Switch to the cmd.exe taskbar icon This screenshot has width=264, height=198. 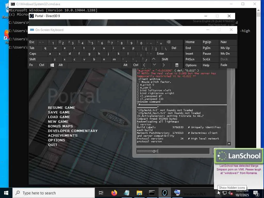(x=152, y=193)
